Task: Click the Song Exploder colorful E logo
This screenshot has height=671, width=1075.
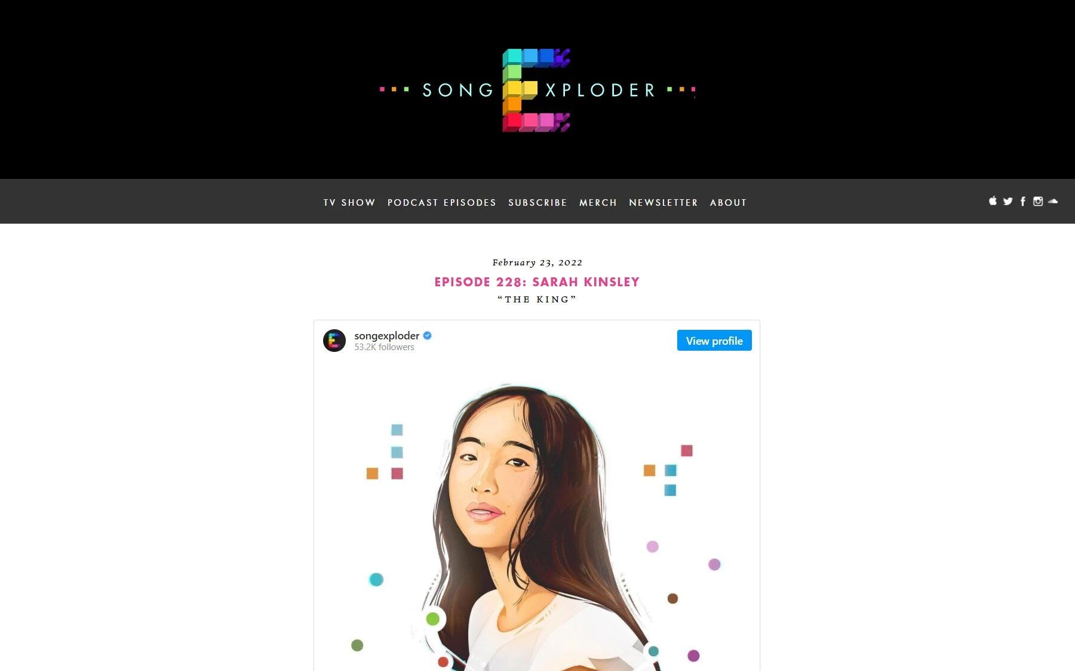Action: (536, 90)
